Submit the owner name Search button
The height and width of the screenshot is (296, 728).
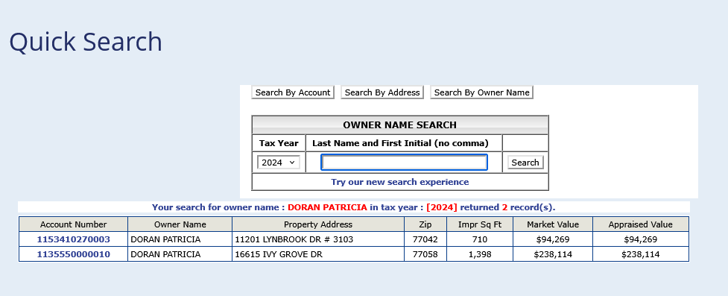coord(525,163)
